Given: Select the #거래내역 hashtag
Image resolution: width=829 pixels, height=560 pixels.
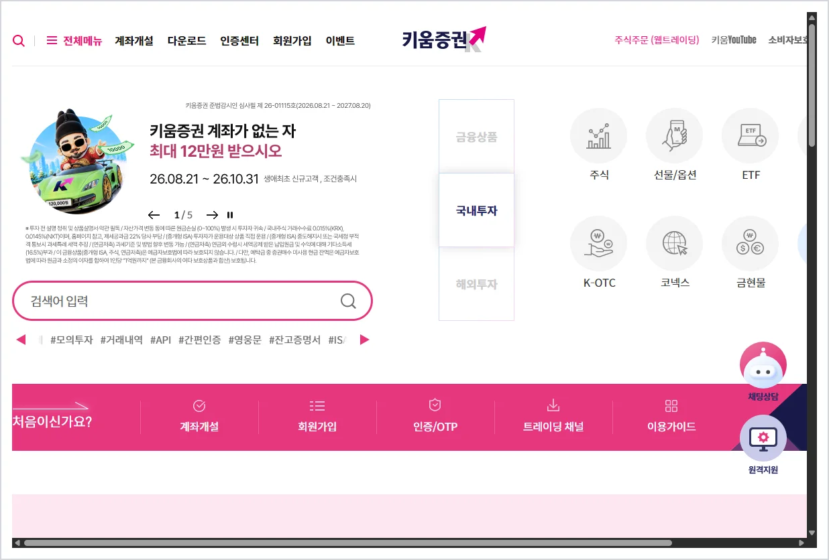Looking at the screenshot, I should point(121,340).
